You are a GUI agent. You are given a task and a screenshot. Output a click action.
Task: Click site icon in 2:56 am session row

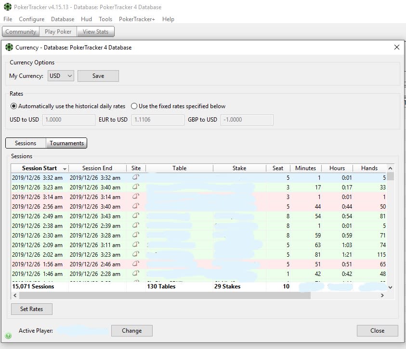(136, 206)
